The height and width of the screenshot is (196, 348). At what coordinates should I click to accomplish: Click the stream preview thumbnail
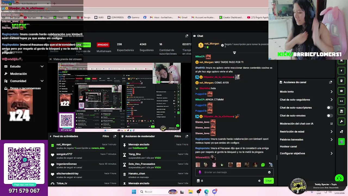pos(119,97)
